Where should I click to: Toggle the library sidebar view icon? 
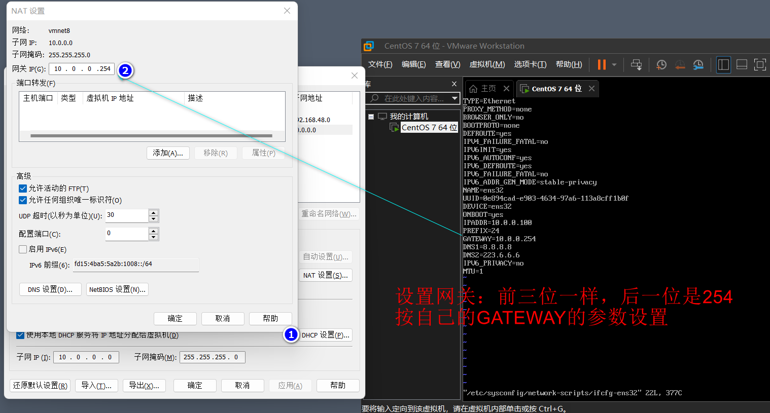coord(723,64)
